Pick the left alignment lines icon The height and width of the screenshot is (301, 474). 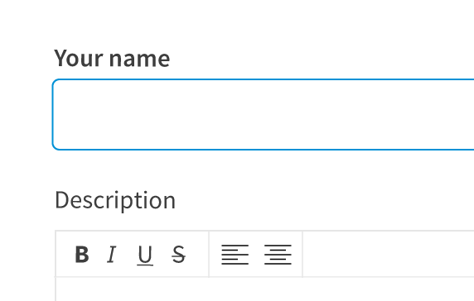(x=235, y=255)
